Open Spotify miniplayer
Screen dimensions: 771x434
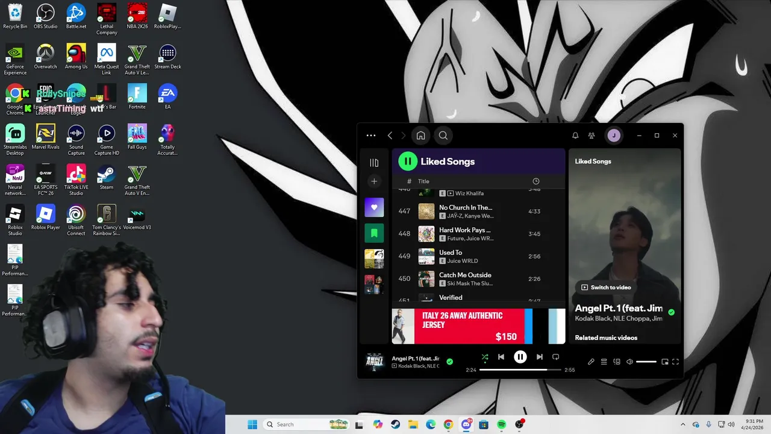(665, 362)
